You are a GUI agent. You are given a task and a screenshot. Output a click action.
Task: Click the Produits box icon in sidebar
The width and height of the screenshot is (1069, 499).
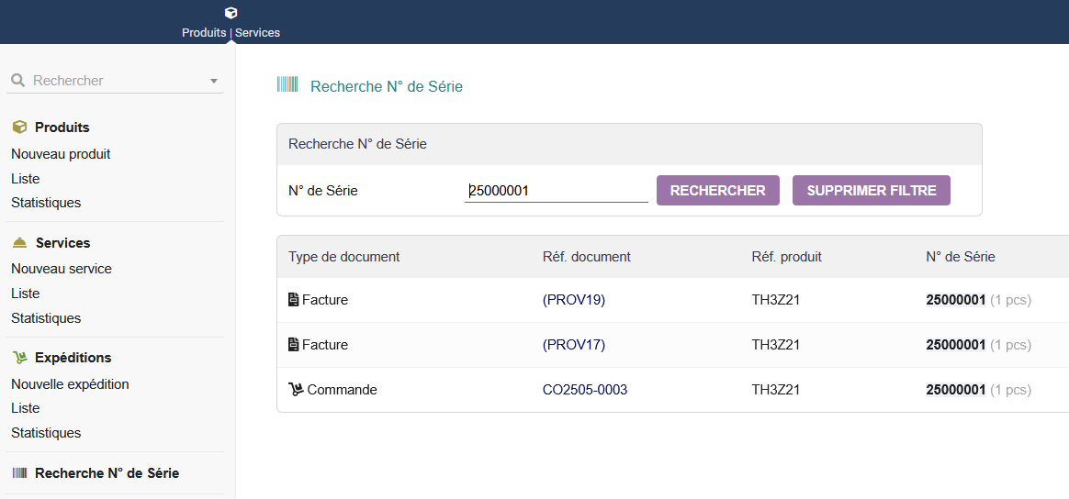coord(19,128)
